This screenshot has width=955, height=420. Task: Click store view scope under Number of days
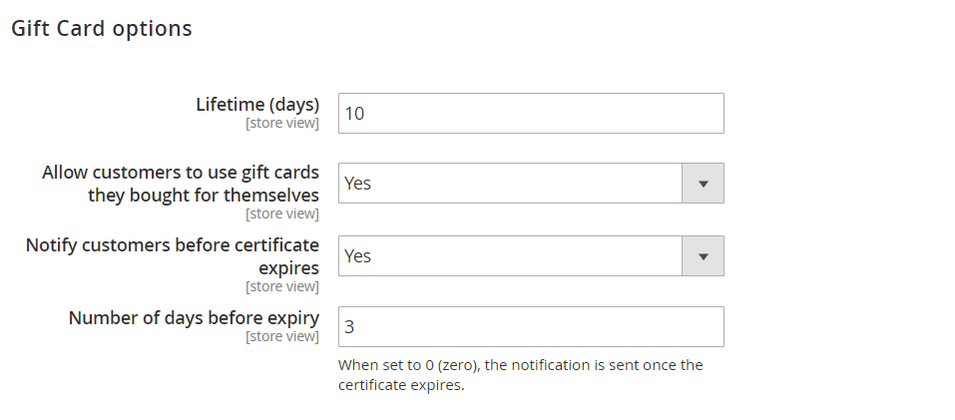pos(282,337)
